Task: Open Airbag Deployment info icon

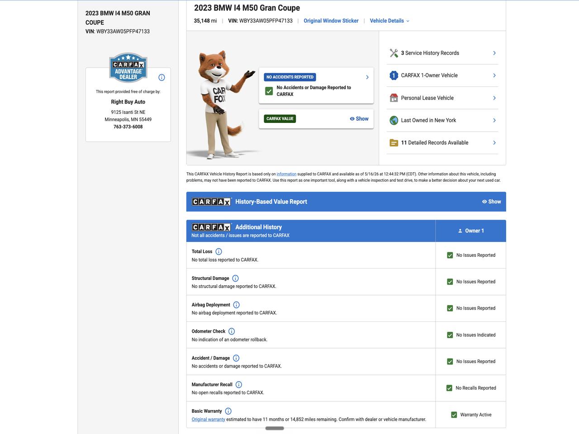Action: 236,305
